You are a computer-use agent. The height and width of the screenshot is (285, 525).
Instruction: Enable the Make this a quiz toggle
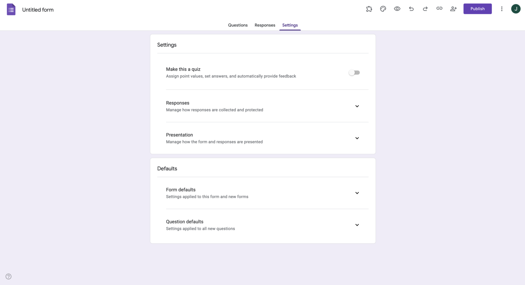coord(354,72)
